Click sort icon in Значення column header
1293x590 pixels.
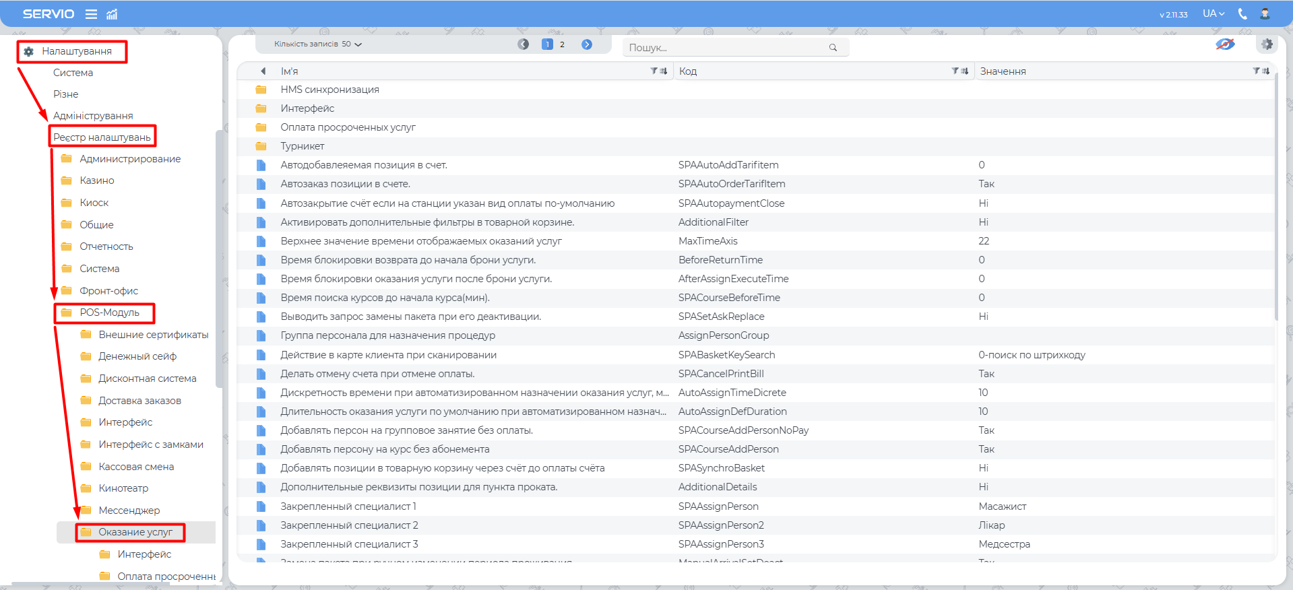[x=1265, y=71]
